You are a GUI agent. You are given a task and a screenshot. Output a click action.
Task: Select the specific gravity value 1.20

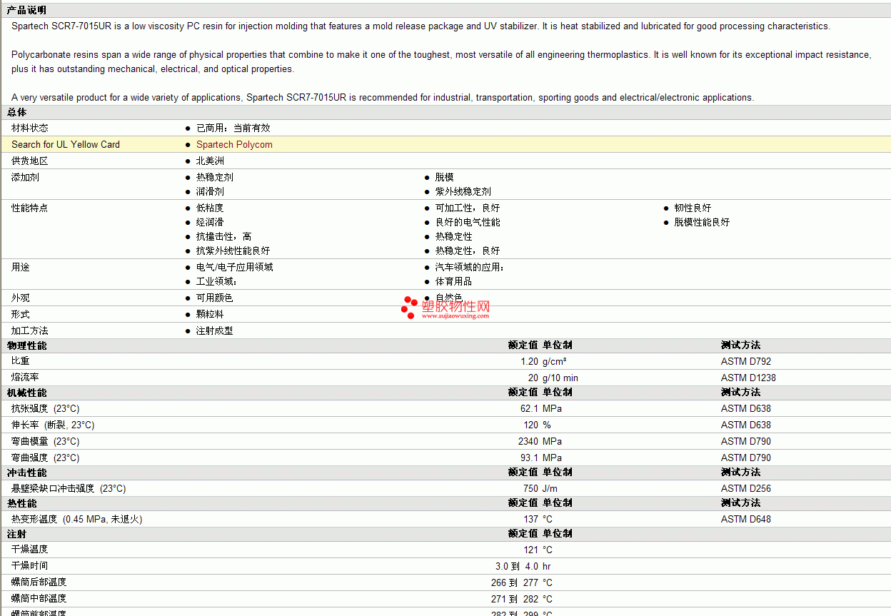pos(529,361)
